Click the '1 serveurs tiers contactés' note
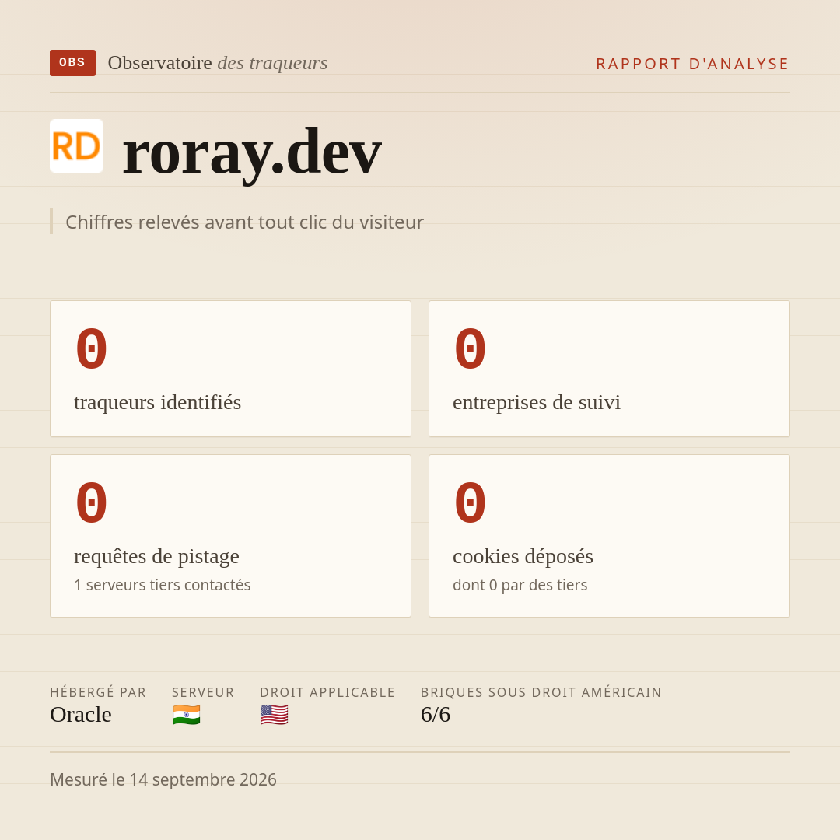The width and height of the screenshot is (840, 840). click(163, 585)
